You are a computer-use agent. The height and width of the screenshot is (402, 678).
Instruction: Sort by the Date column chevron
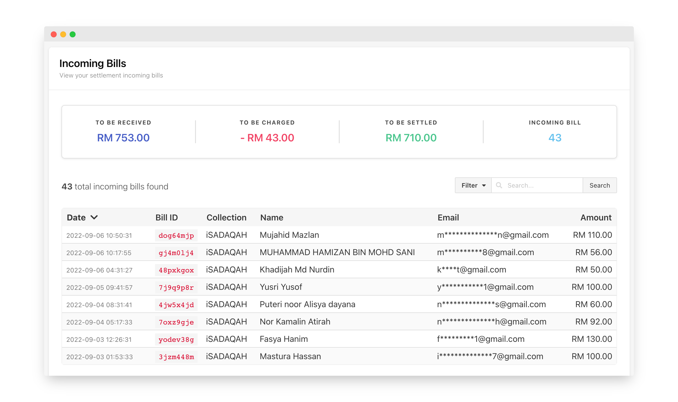[x=94, y=217]
